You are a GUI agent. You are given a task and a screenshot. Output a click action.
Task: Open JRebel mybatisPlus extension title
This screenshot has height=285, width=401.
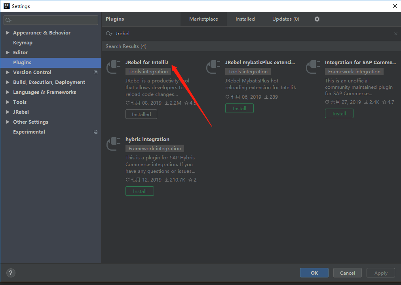(260, 63)
